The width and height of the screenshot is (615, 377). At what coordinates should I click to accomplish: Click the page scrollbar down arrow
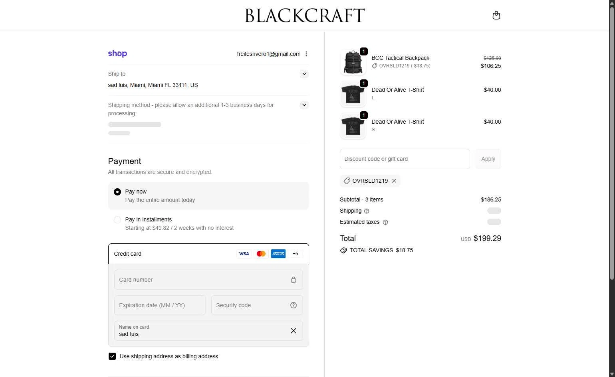click(x=612, y=374)
